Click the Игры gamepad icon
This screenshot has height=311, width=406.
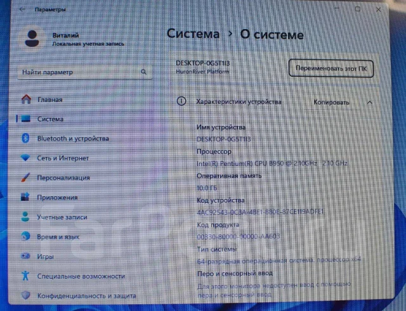point(25,256)
